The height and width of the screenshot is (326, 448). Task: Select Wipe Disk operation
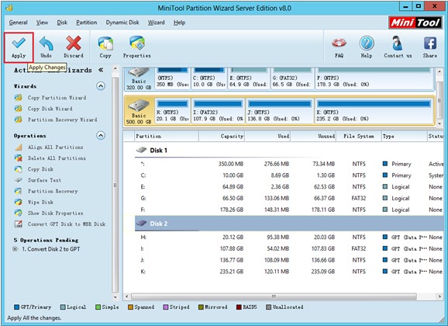click(x=40, y=202)
